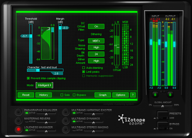Select the Multiband Harmonic Exciter round button

pos(66,112)
